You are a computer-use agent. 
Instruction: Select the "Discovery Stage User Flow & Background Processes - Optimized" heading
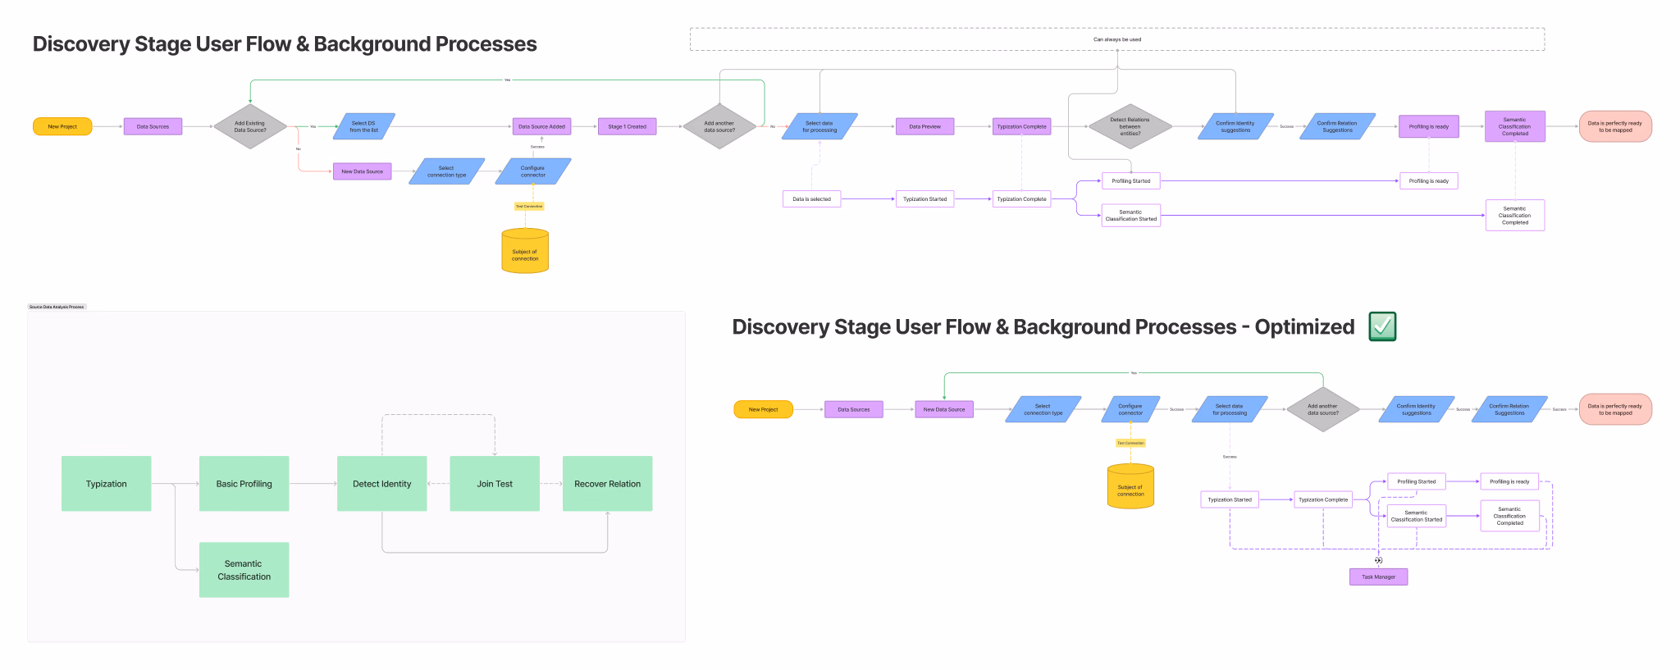click(1043, 327)
